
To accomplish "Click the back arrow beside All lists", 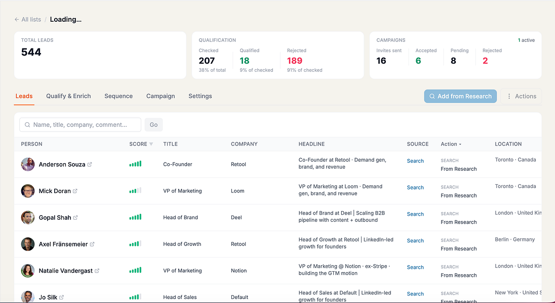I will click(17, 19).
